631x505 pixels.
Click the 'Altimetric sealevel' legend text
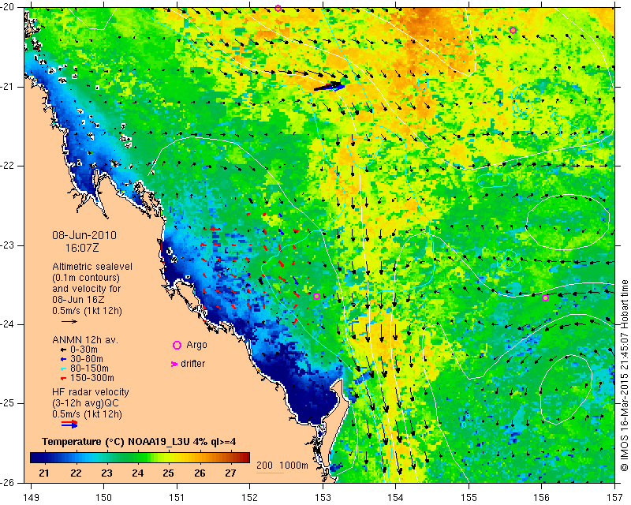tap(92, 267)
